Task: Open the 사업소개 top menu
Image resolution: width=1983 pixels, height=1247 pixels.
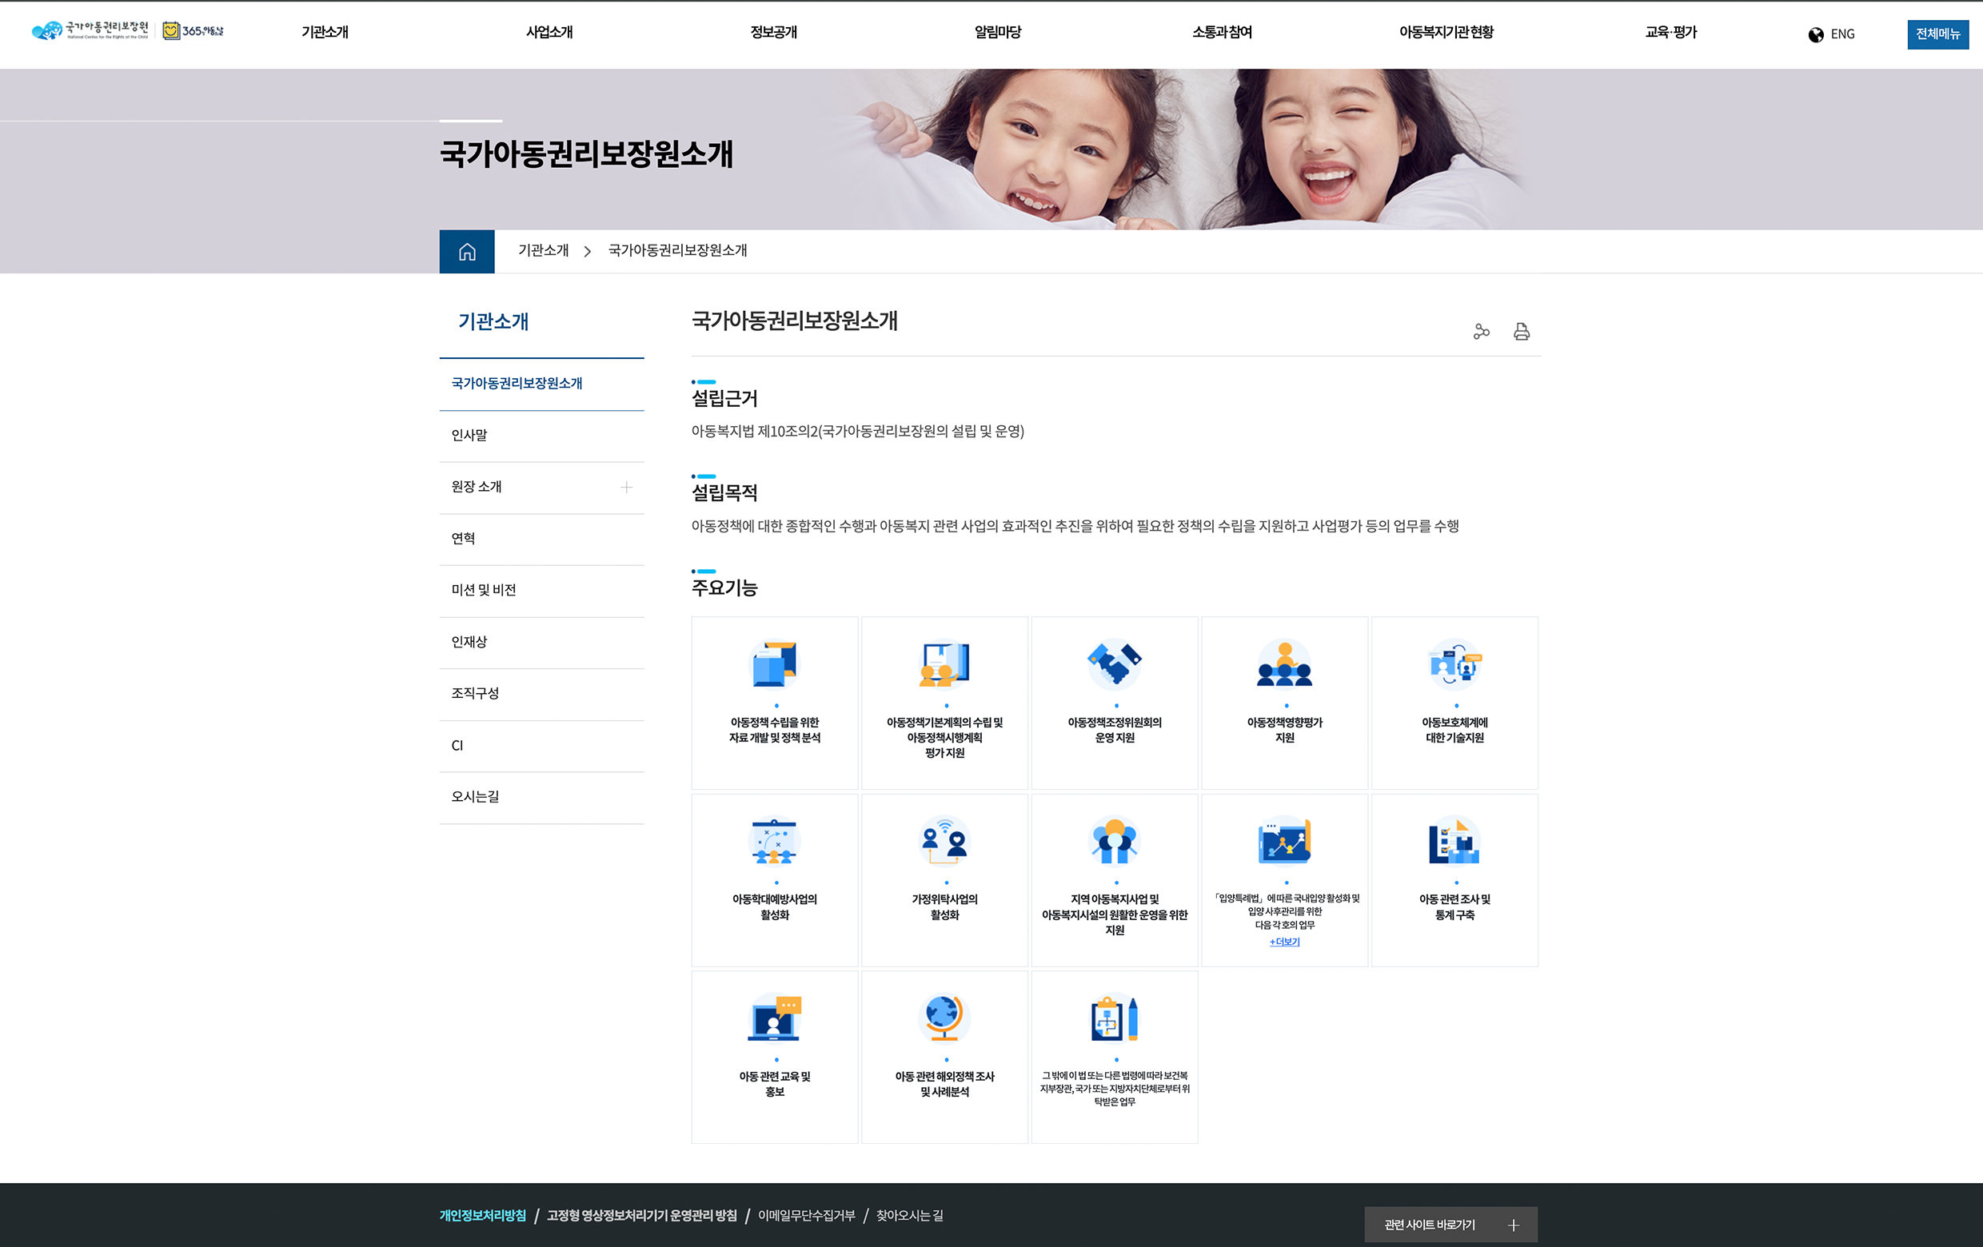Action: [549, 32]
